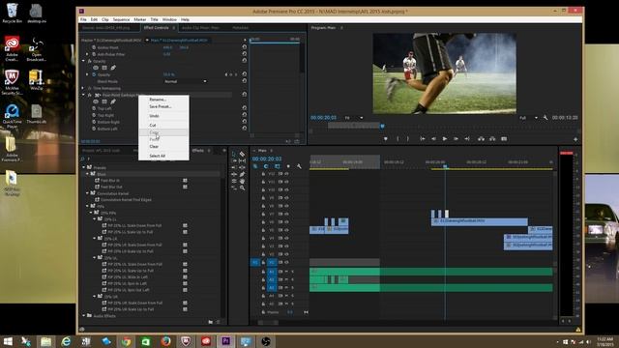Add a marker from the timeline header

288,166
